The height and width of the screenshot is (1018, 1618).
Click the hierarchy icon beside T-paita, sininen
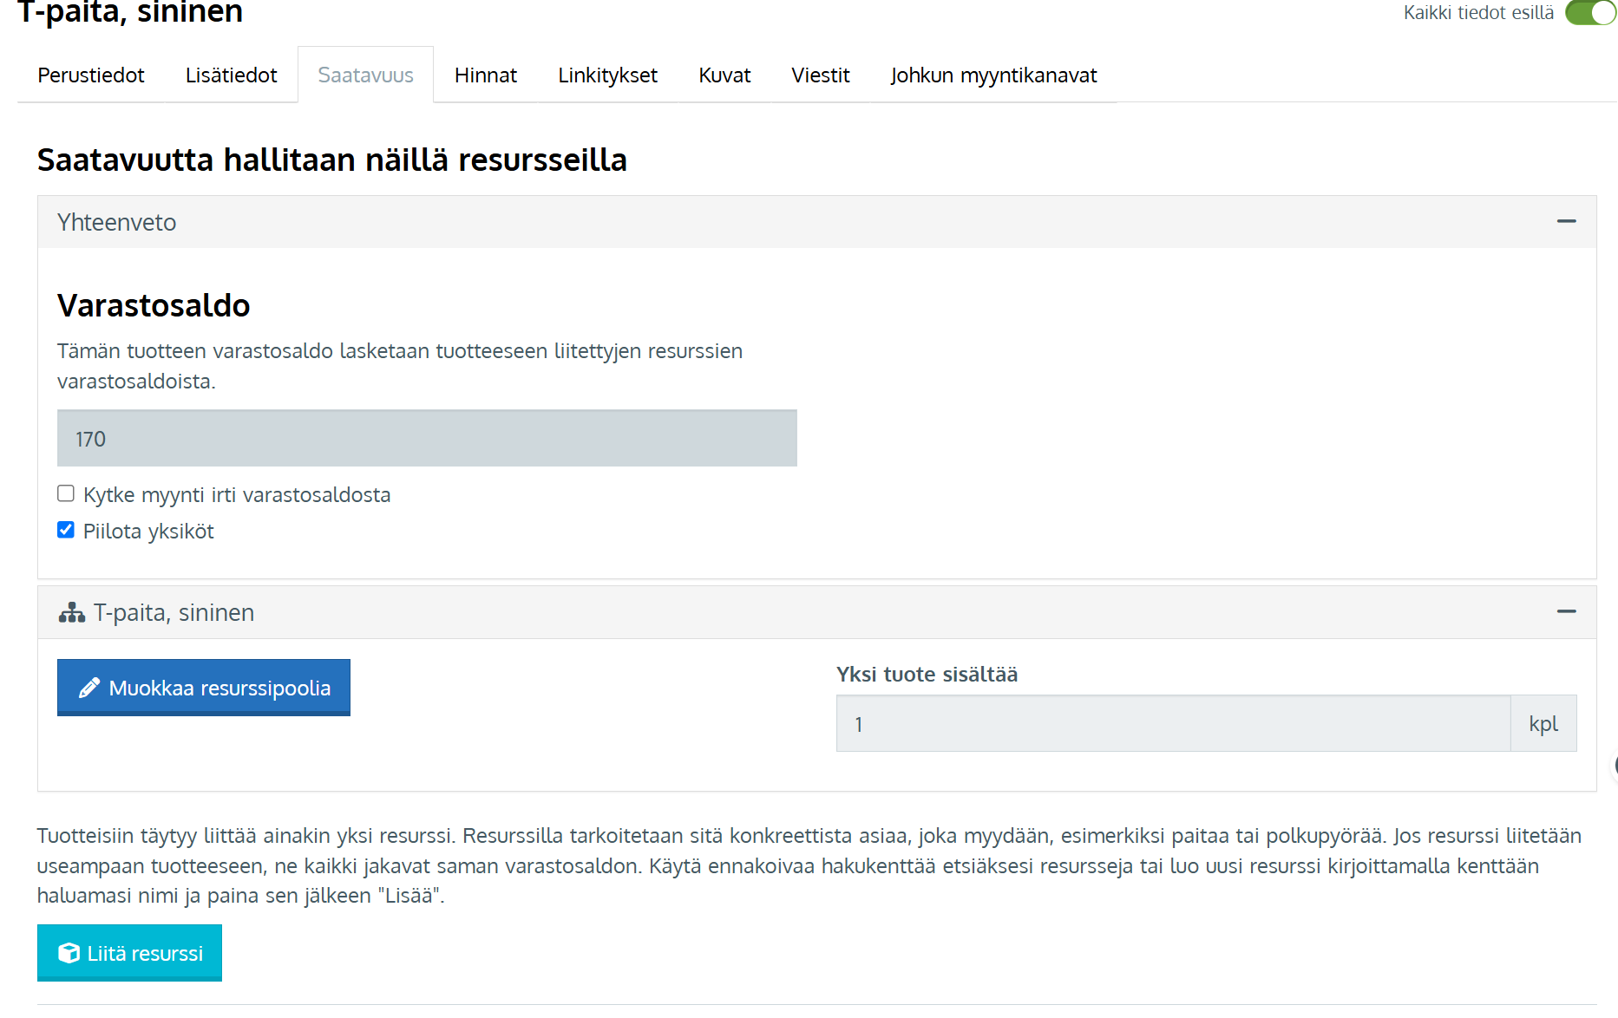coord(71,613)
